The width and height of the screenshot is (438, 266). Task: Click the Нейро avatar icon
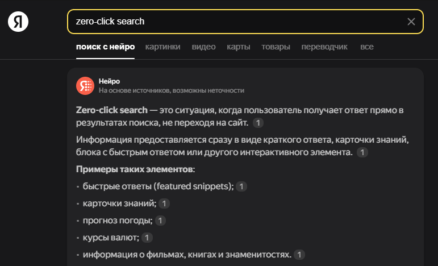click(85, 85)
